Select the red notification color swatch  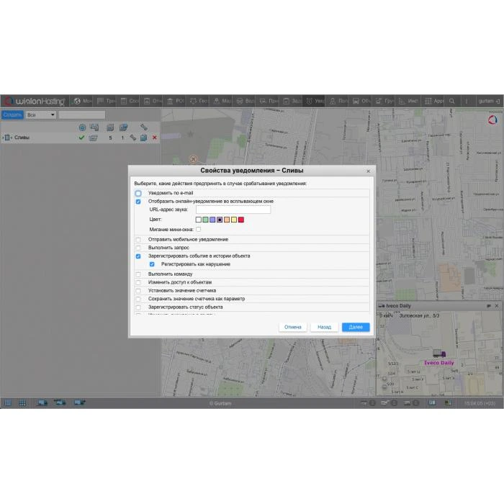pyautogui.click(x=241, y=220)
